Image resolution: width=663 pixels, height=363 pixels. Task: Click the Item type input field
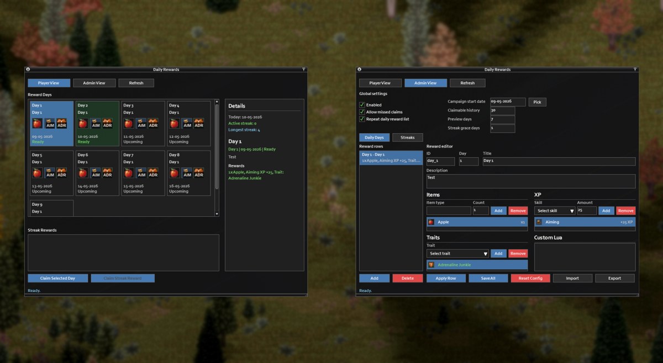point(449,211)
